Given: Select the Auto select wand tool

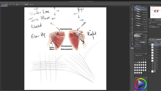Looking at the screenshot, I should point(132,16).
